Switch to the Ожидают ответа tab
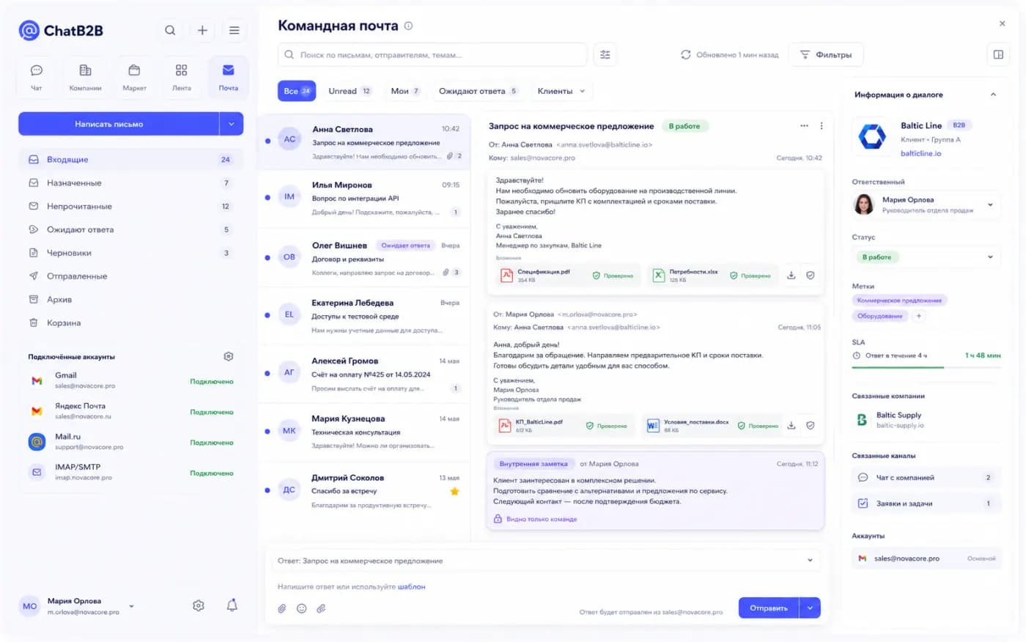Image resolution: width=1026 pixels, height=642 pixels. coord(479,91)
